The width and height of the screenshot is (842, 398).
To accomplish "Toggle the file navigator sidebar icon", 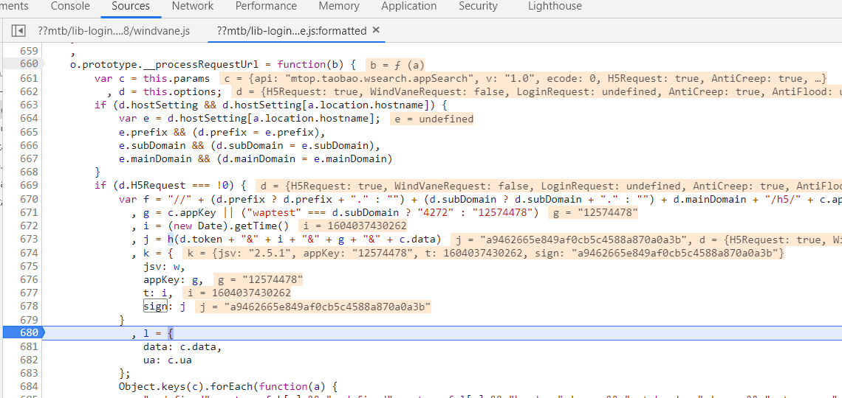I will tap(18, 31).
